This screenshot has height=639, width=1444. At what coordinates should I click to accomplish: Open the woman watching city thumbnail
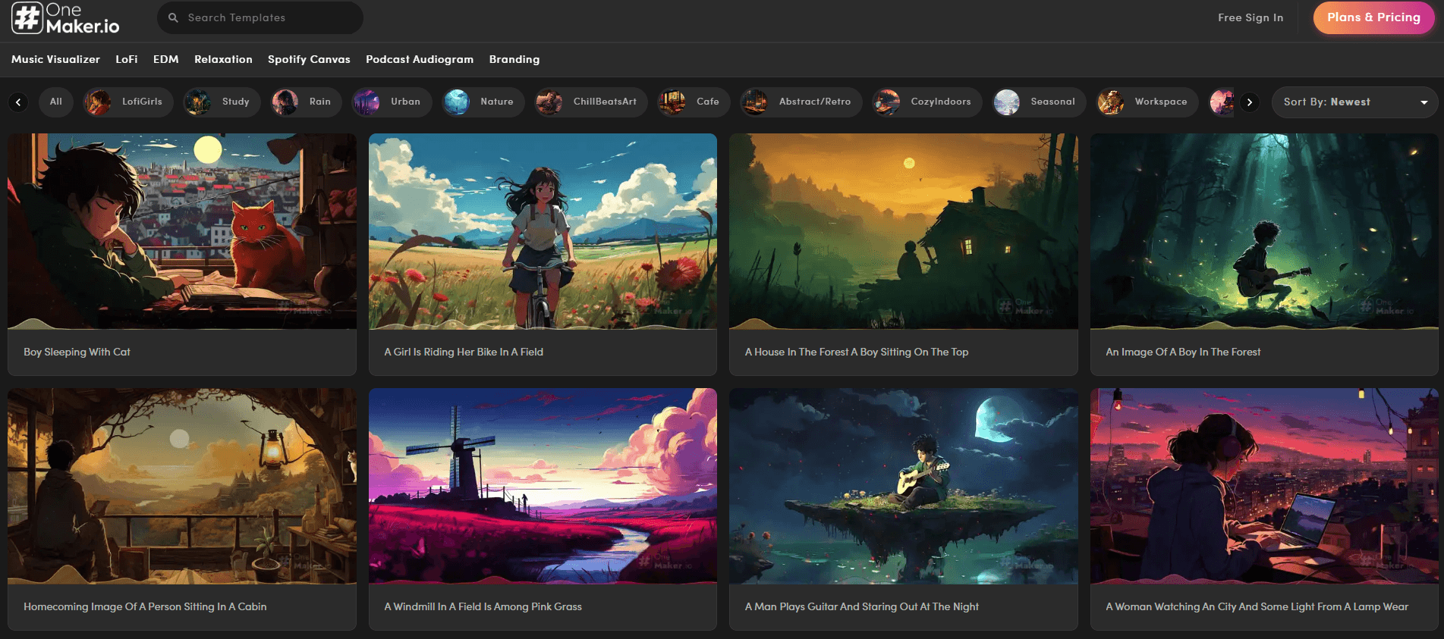(x=1264, y=486)
